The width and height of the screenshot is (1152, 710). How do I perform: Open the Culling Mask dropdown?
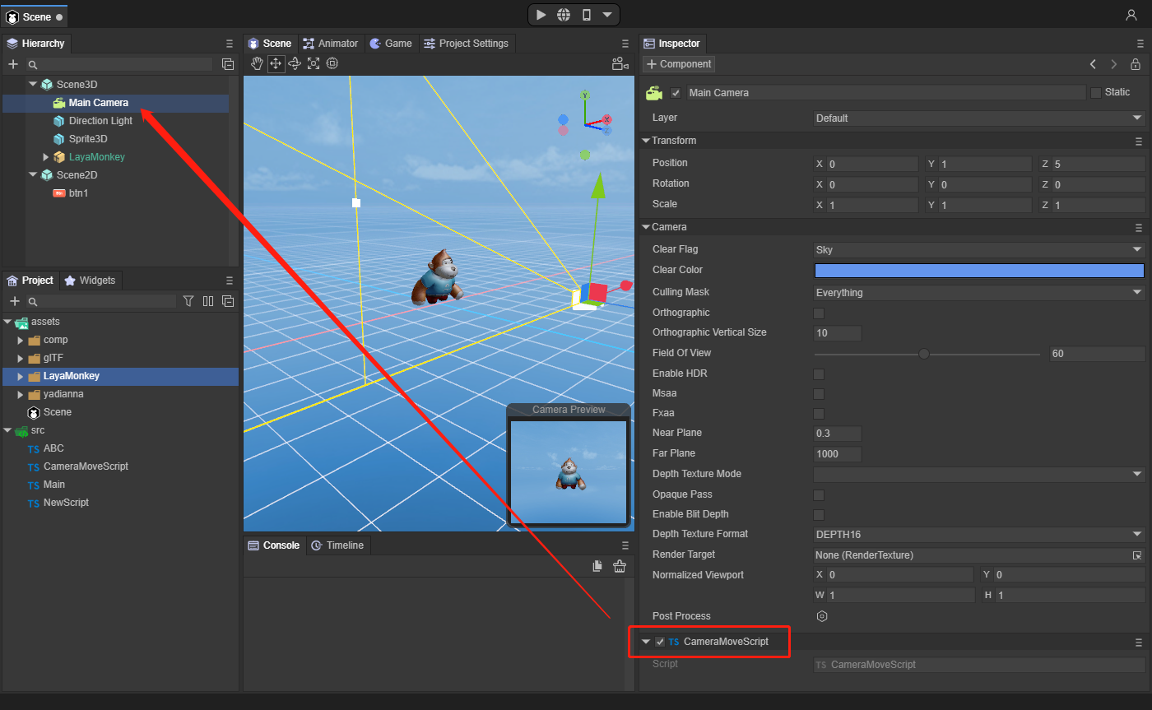pos(978,293)
